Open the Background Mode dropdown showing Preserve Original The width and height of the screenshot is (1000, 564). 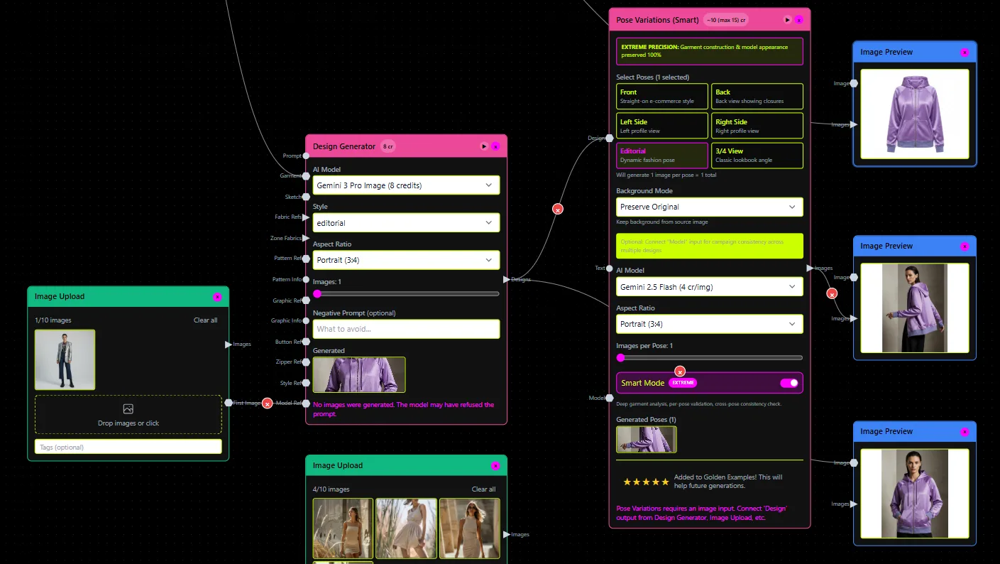point(710,207)
